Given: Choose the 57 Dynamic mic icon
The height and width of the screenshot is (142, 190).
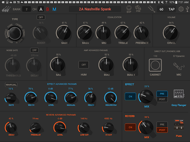Looking at the screenshot, I should coord(179,66).
